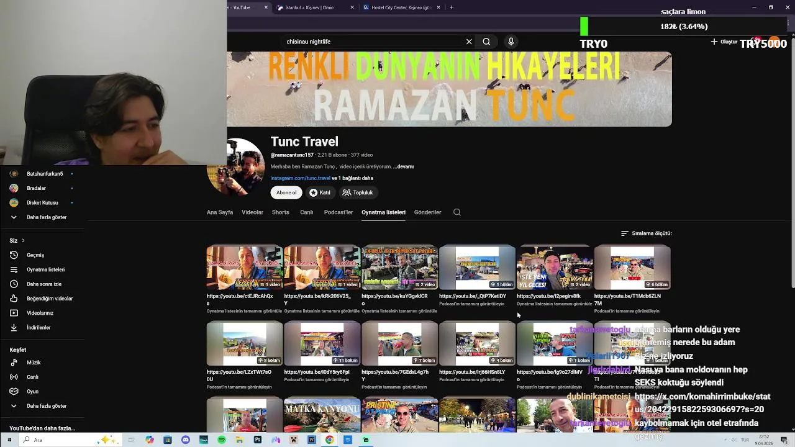Open Spotify from taskbar
This screenshot has width=795, height=447.
point(222,440)
